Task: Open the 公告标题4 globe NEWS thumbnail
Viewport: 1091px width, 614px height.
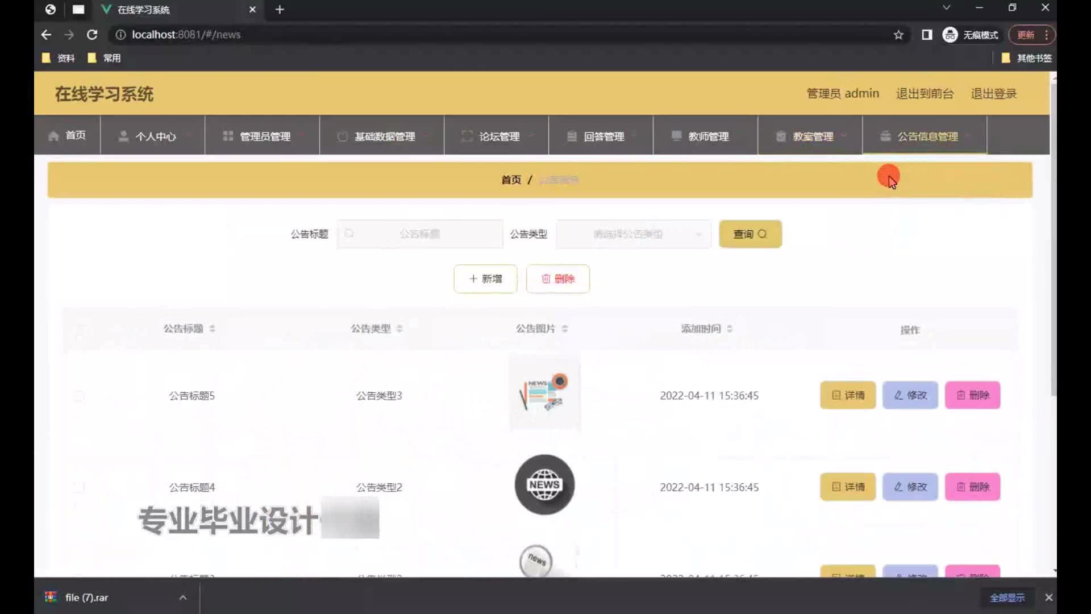Action: (x=544, y=485)
